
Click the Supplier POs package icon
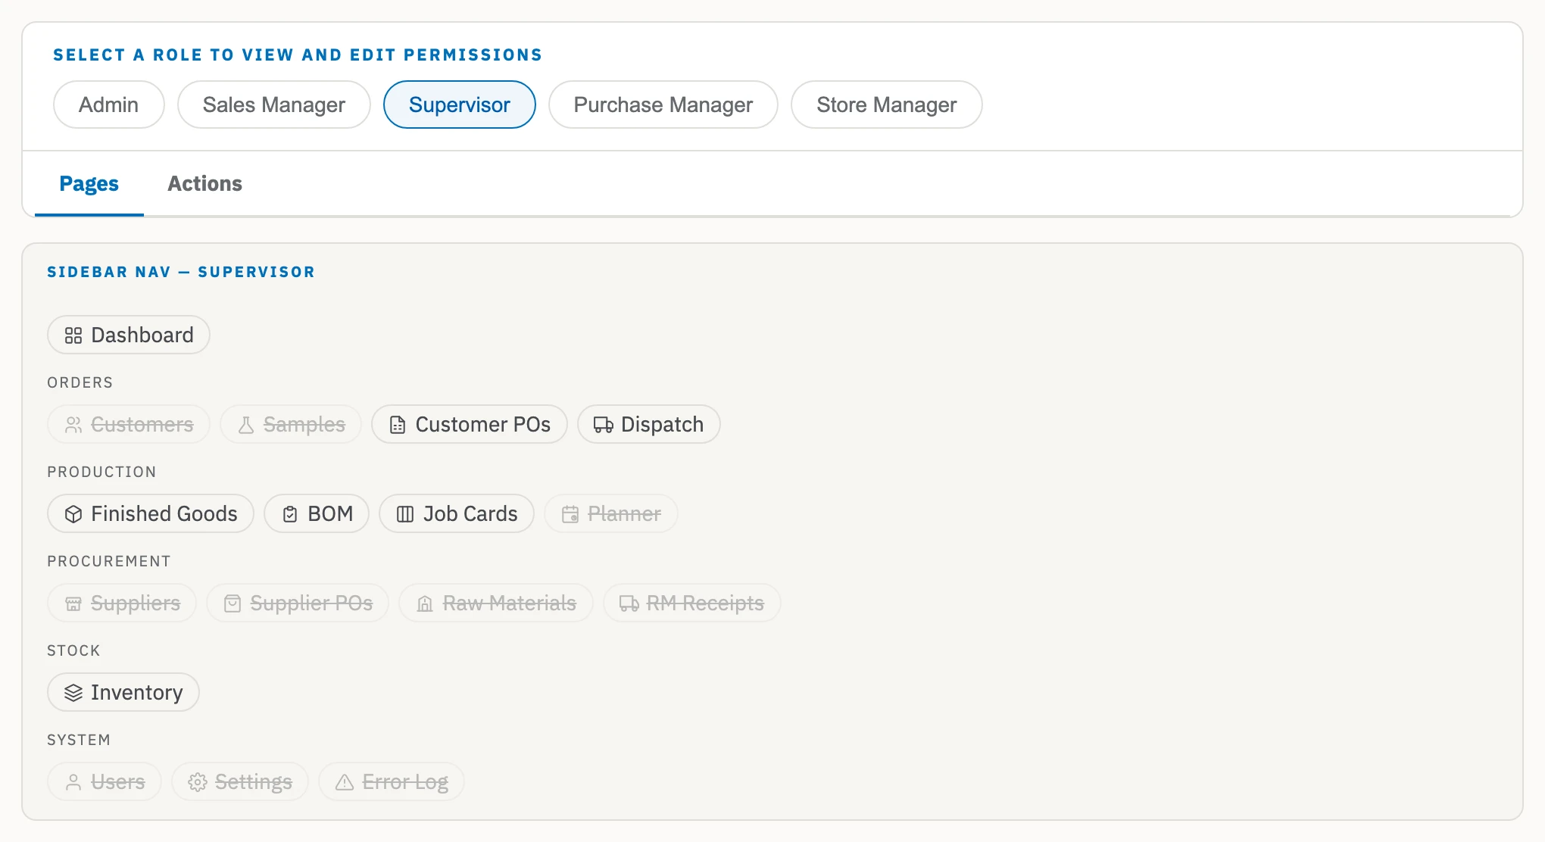[233, 603]
